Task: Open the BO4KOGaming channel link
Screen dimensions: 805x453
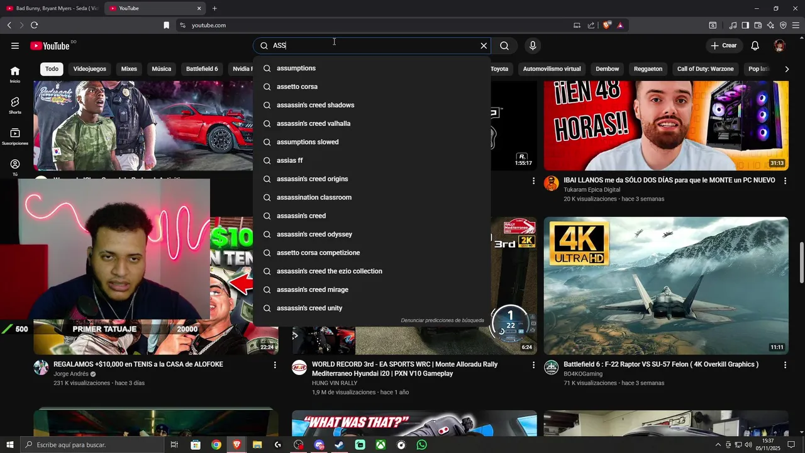Action: pos(583,374)
